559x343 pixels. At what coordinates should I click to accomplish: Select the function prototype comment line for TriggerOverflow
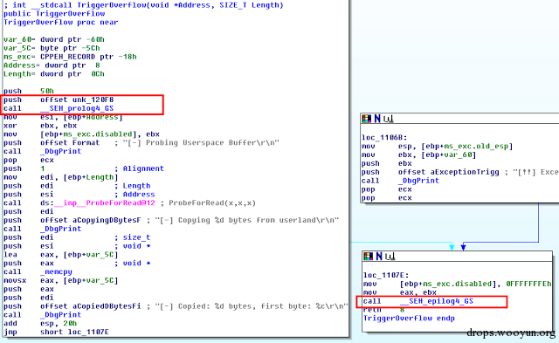(x=143, y=5)
